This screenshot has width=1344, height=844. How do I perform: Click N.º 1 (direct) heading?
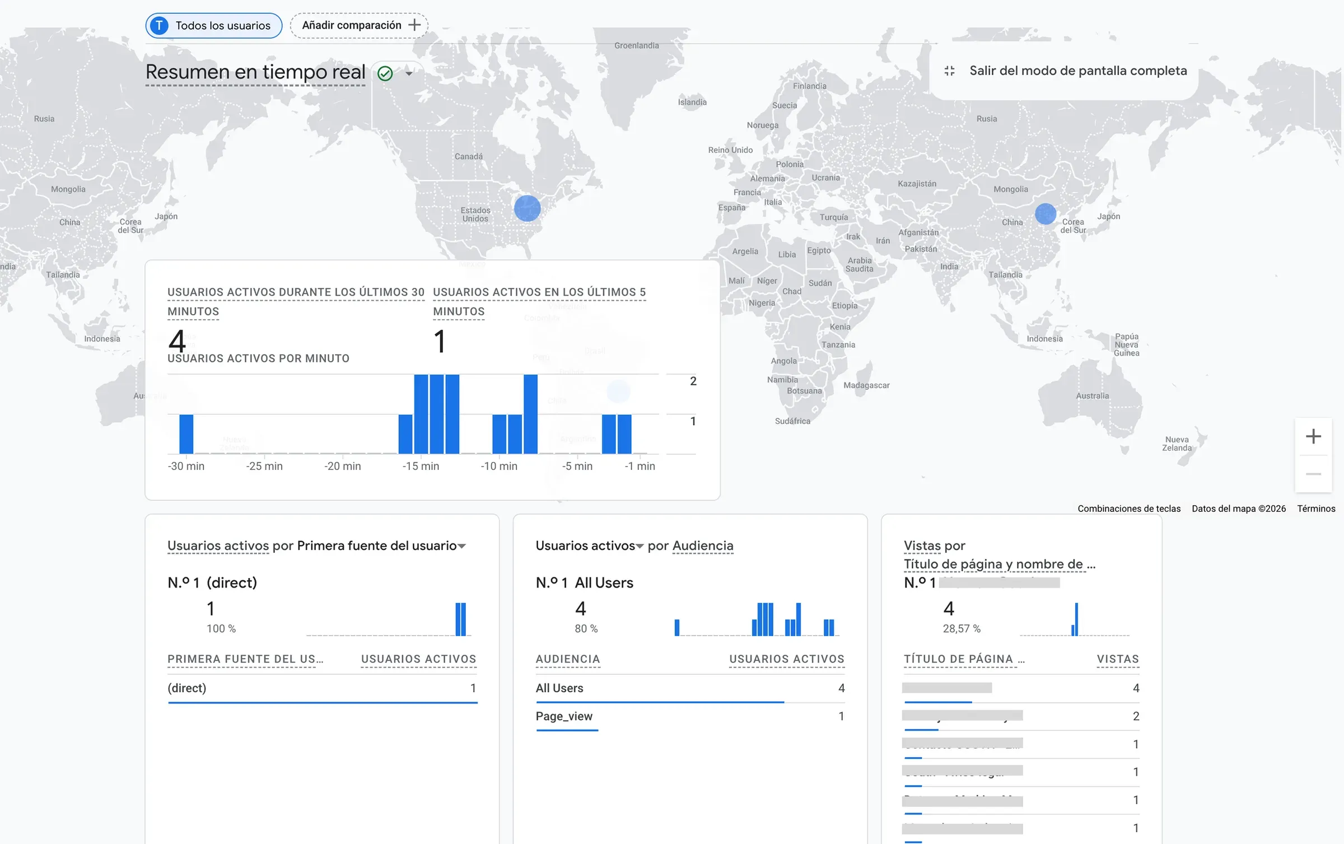(x=212, y=582)
